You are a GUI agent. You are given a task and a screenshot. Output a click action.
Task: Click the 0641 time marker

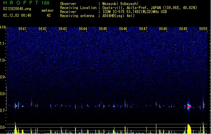click(x=22, y=29)
